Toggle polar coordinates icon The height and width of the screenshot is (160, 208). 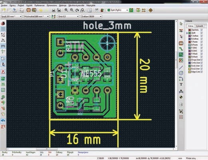3,34
